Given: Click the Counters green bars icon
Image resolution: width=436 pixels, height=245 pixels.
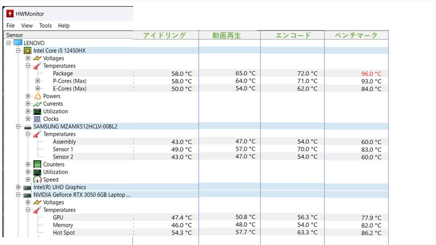Looking at the screenshot, I should [37, 164].
